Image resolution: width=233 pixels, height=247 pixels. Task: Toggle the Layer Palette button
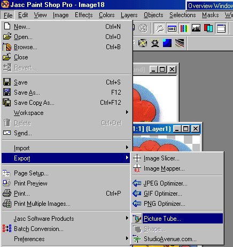pyautogui.click(x=208, y=28)
